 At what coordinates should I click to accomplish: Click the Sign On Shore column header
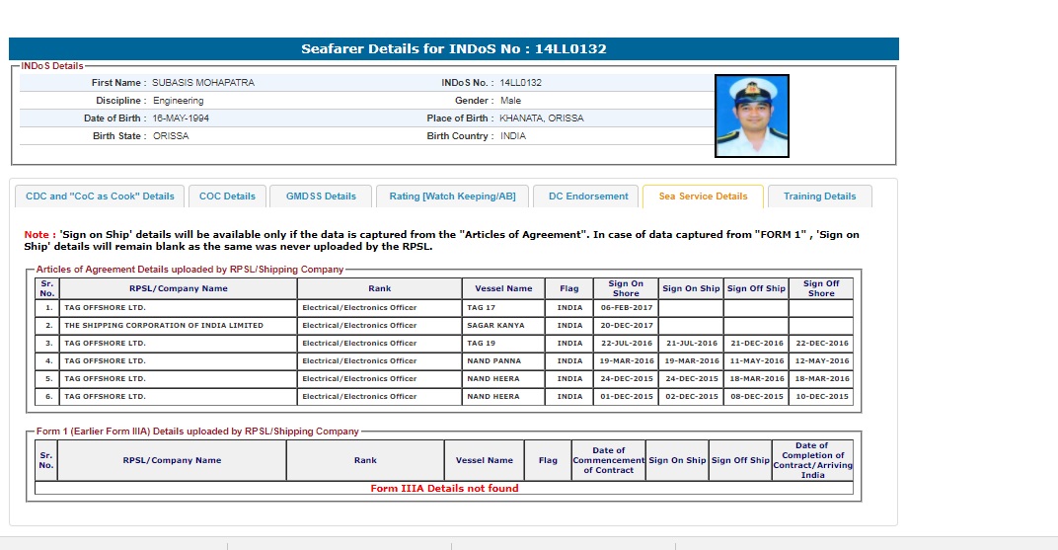[x=626, y=288]
